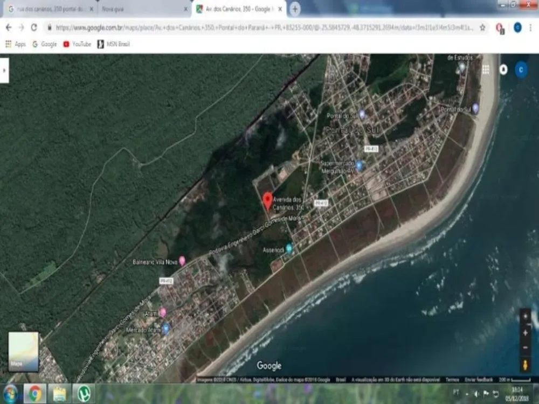Open the uTorrent icon in the taskbar
The height and width of the screenshot is (404, 539).
pos(84,394)
